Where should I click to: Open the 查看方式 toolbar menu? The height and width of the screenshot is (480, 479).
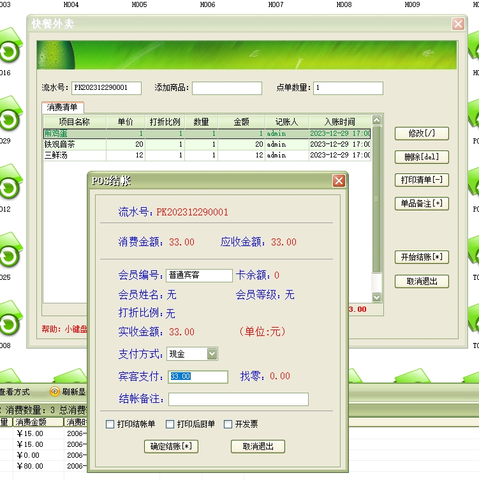(x=15, y=392)
